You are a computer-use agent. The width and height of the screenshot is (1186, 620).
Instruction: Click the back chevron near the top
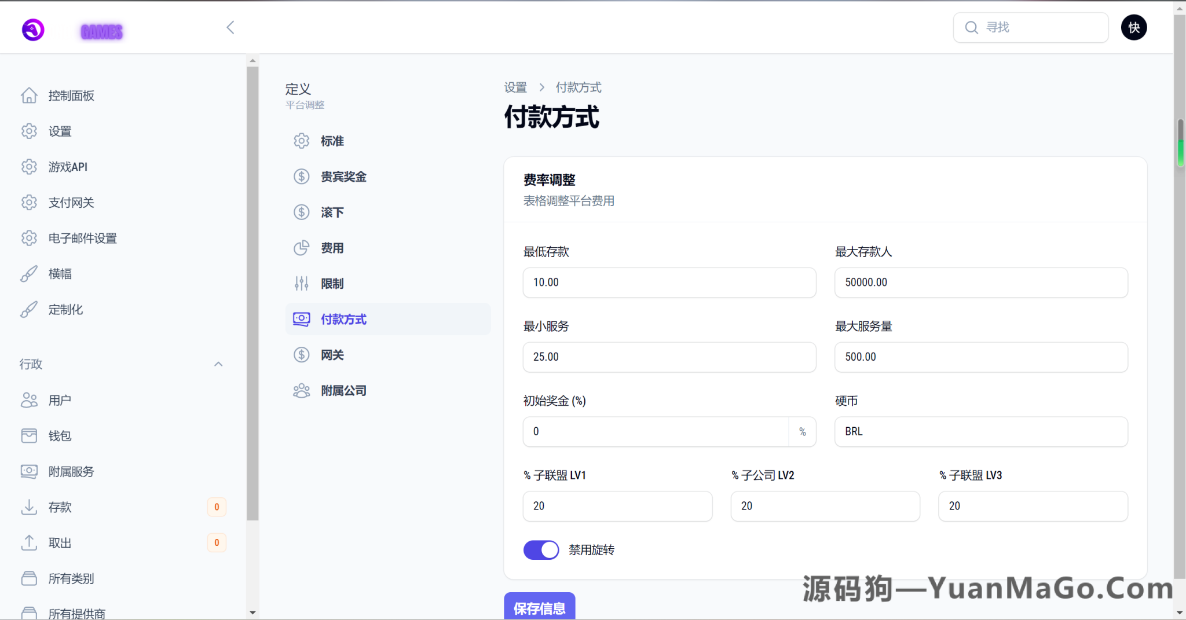(x=230, y=27)
